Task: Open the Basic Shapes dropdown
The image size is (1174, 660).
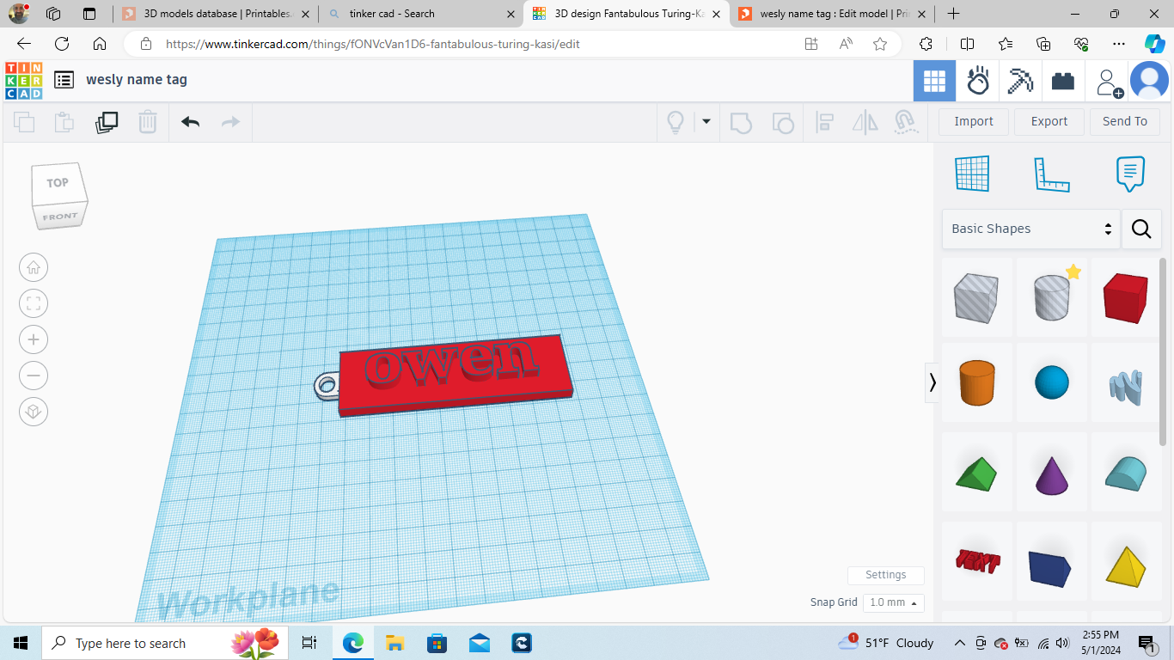Action: pyautogui.click(x=1031, y=229)
